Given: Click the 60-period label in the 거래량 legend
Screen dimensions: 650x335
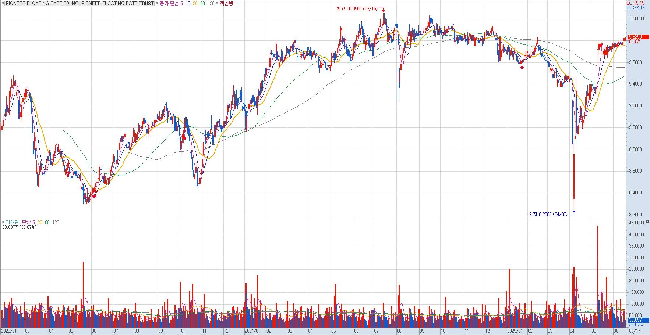Looking at the screenshot, I should 47,222.
